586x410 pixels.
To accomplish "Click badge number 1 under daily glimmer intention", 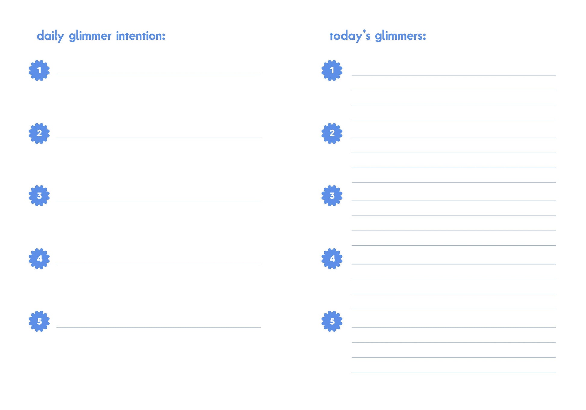I will click(x=39, y=70).
